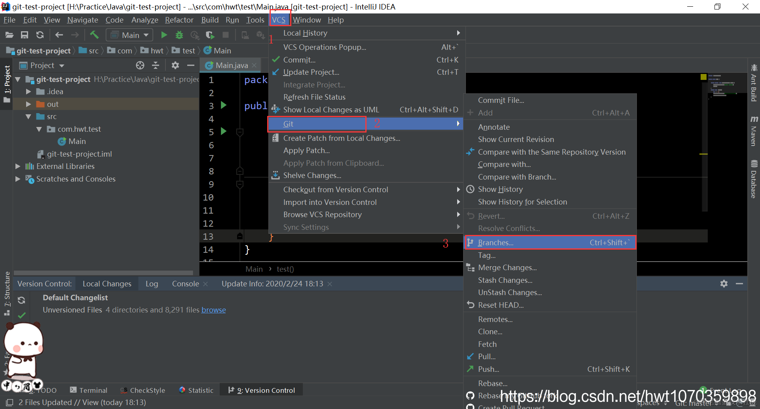This screenshot has height=409, width=760.
Task: Open the Ant Build side tool window
Action: (x=754, y=82)
